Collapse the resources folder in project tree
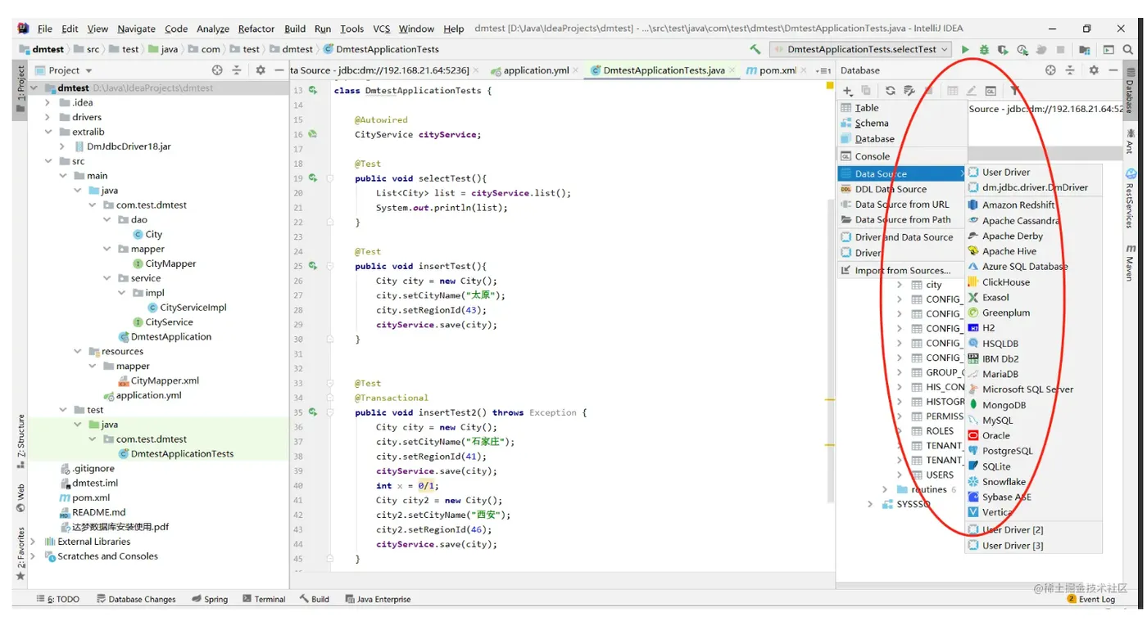This screenshot has width=1147, height=630. (x=79, y=351)
